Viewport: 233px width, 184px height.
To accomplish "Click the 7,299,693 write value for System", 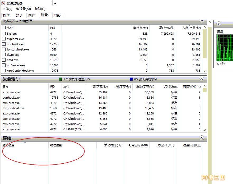I will tap(167, 34).
